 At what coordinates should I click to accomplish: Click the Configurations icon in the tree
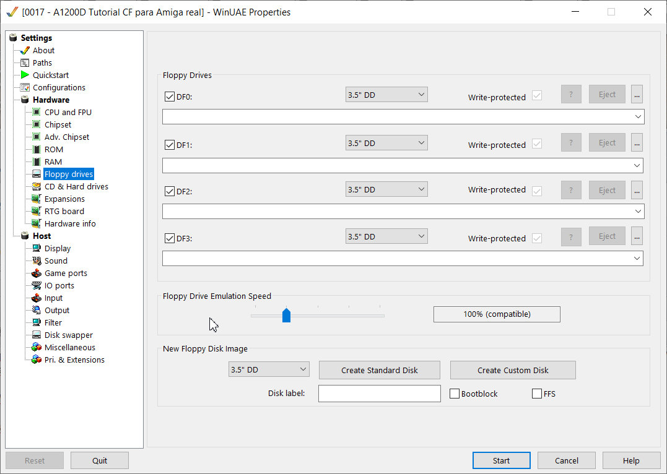coord(25,88)
